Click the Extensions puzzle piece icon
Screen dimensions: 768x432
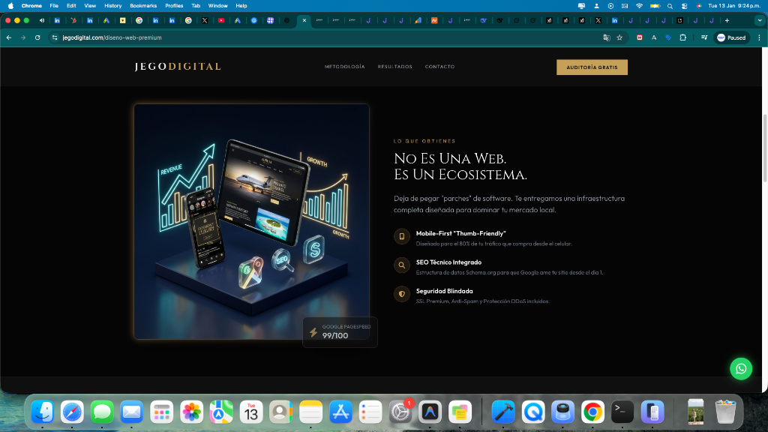(682, 37)
